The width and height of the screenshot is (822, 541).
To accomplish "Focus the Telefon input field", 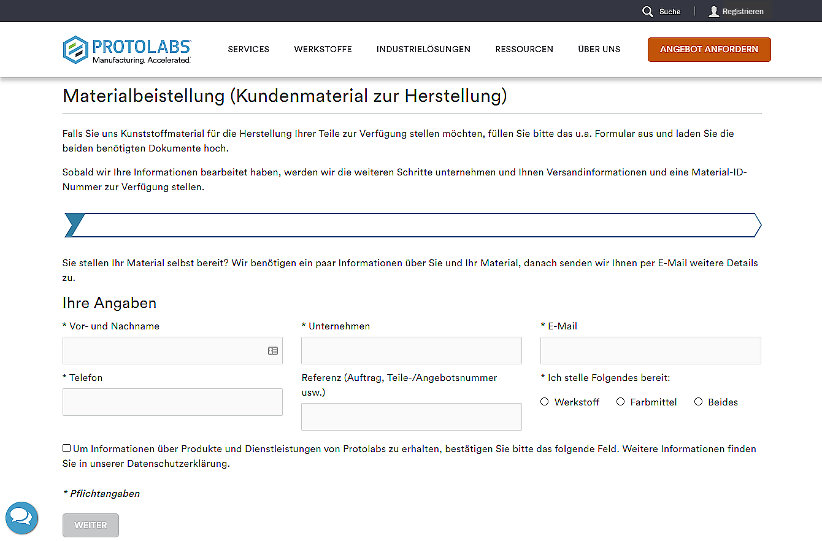I will point(172,402).
